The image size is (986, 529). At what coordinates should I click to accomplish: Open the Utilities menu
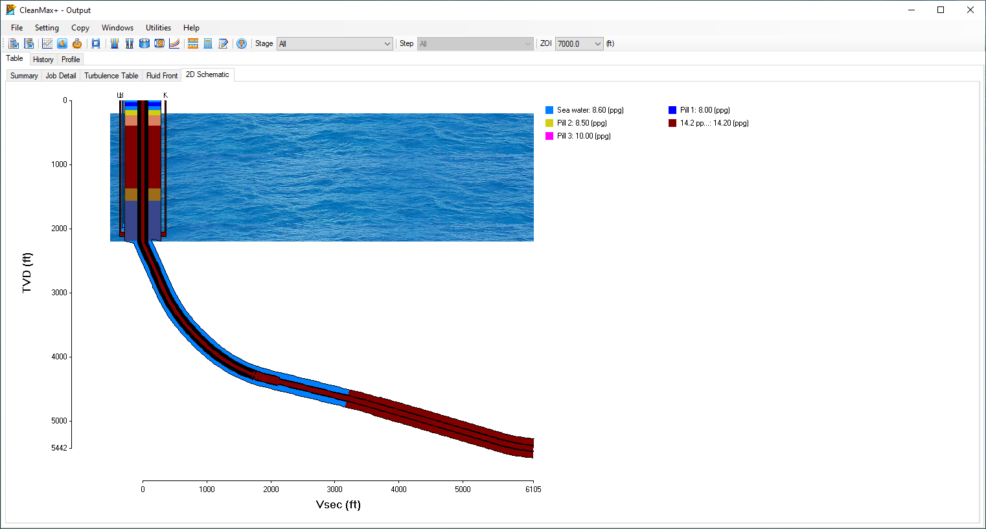point(158,28)
